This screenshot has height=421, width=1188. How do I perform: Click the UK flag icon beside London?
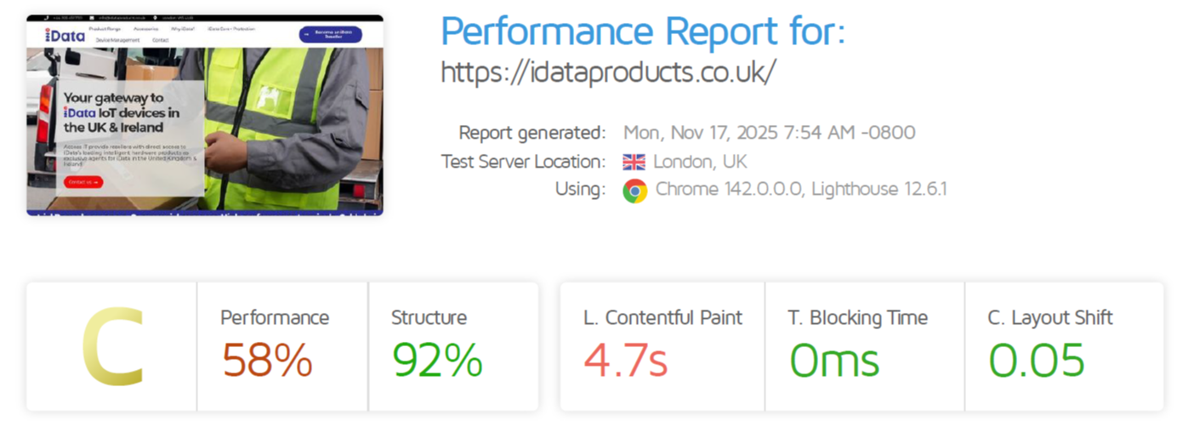coord(634,162)
